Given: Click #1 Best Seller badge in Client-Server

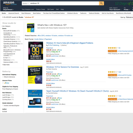Looking at the screenshot, I should click(x=112, y=99).
